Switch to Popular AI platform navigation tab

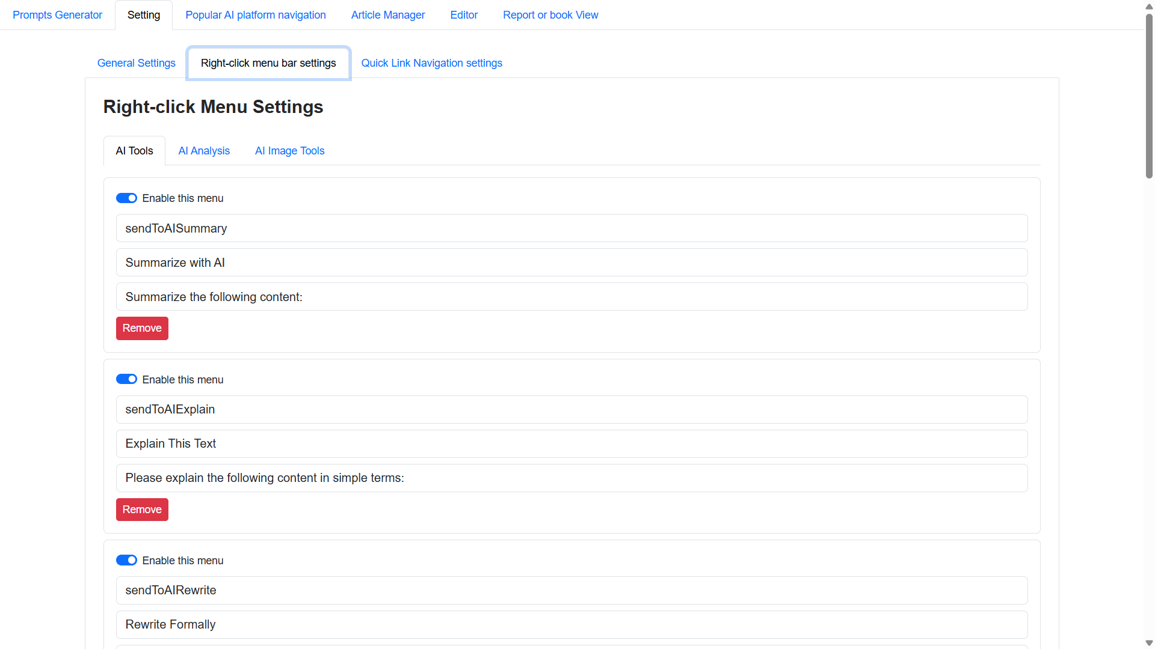[x=255, y=15]
